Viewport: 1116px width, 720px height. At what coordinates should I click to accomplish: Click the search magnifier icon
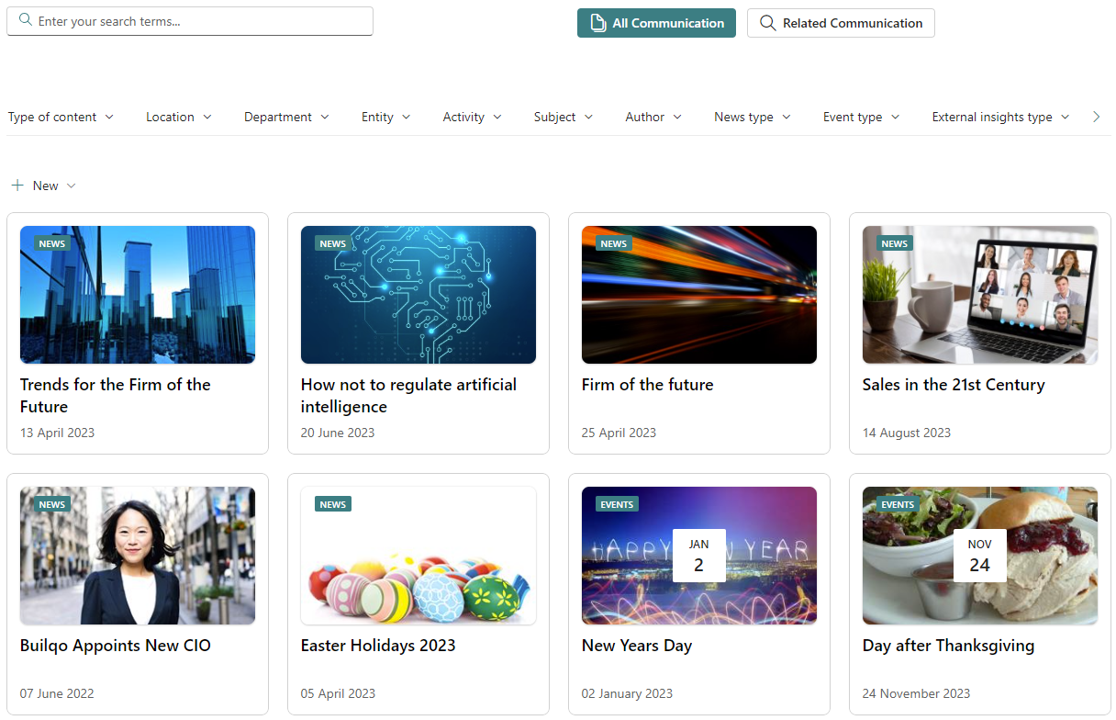pyautogui.click(x=26, y=20)
